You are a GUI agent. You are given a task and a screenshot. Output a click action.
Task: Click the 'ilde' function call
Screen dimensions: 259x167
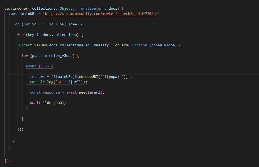(47, 103)
